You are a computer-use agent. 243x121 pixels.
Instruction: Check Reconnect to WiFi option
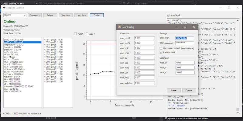click(x=161, y=49)
